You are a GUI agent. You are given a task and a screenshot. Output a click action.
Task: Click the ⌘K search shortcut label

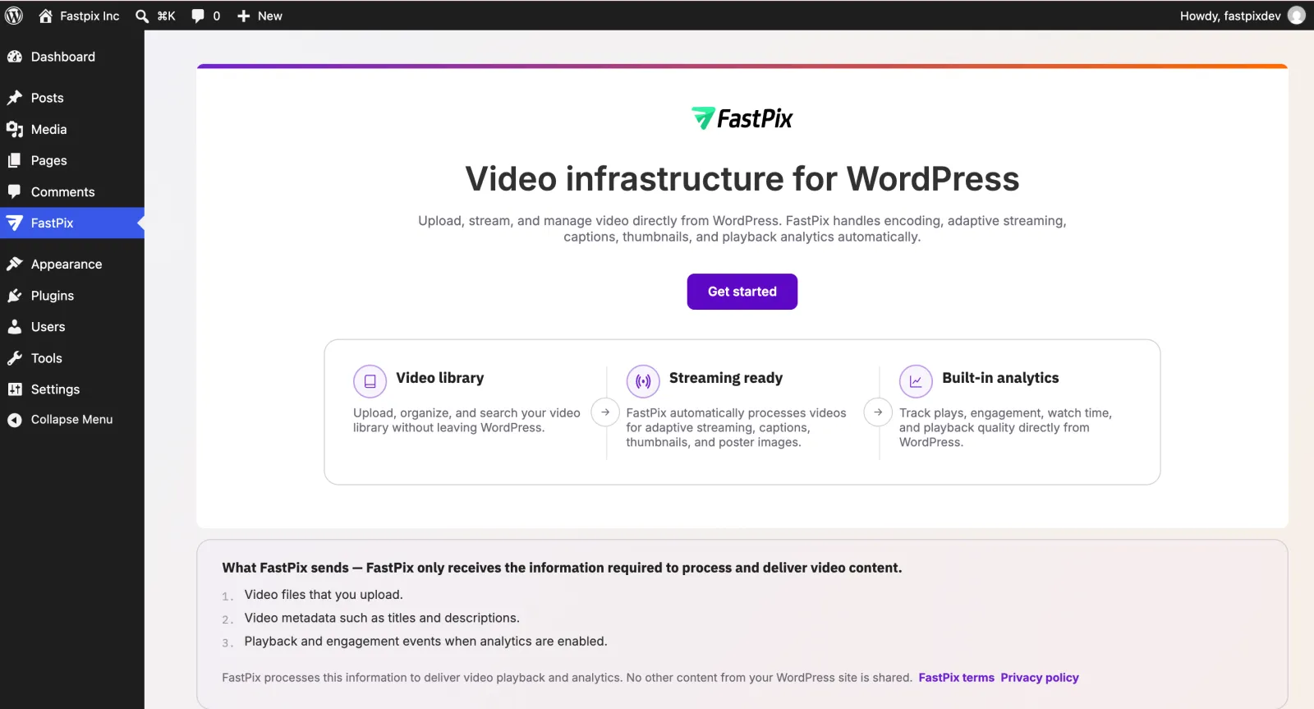167,16
